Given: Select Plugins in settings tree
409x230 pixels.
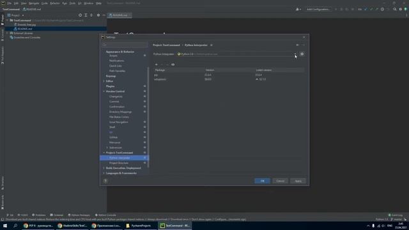Looking at the screenshot, I should 110,86.
